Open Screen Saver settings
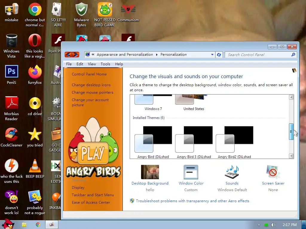306x229 pixels. [x=273, y=178]
